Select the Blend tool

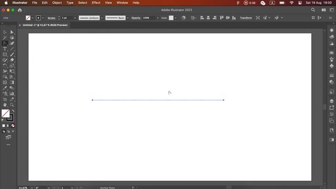pos(12,88)
